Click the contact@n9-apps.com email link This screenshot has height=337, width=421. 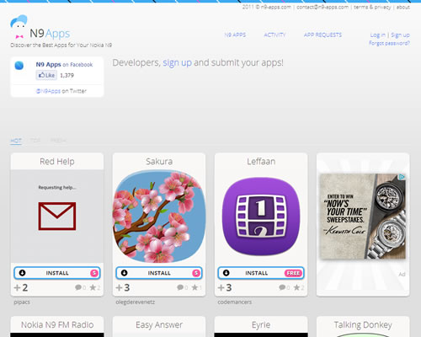322,8
